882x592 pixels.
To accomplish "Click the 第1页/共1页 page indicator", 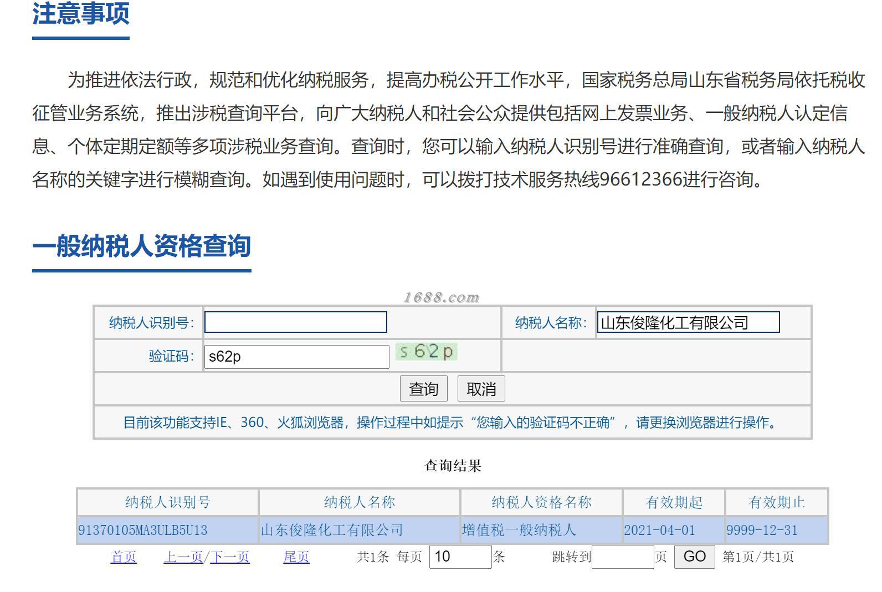I will [758, 557].
